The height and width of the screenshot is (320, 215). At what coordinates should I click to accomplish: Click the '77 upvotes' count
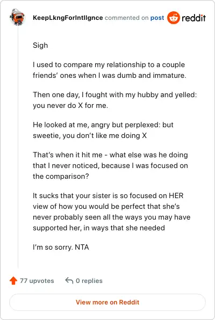point(37,281)
